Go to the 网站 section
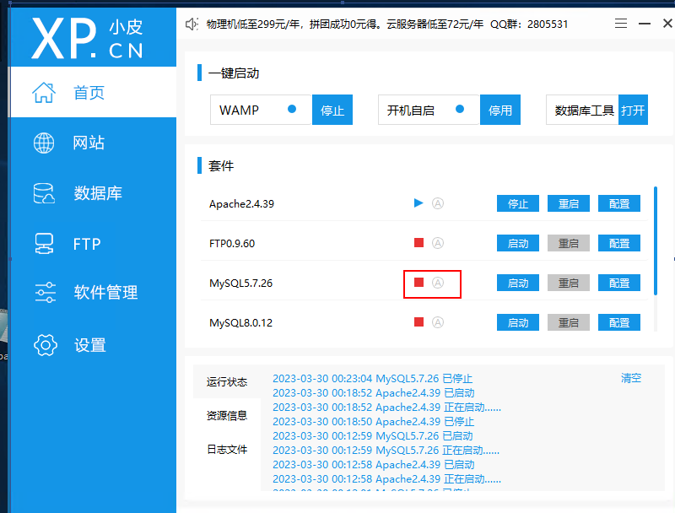 click(93, 143)
